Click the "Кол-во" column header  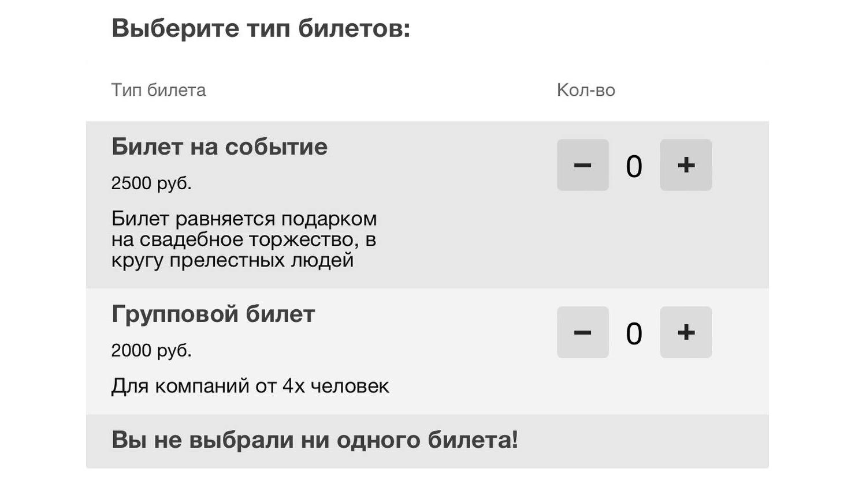(x=586, y=89)
